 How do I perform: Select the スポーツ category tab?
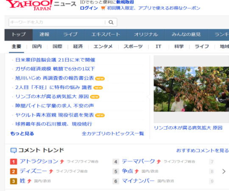click(x=133, y=47)
